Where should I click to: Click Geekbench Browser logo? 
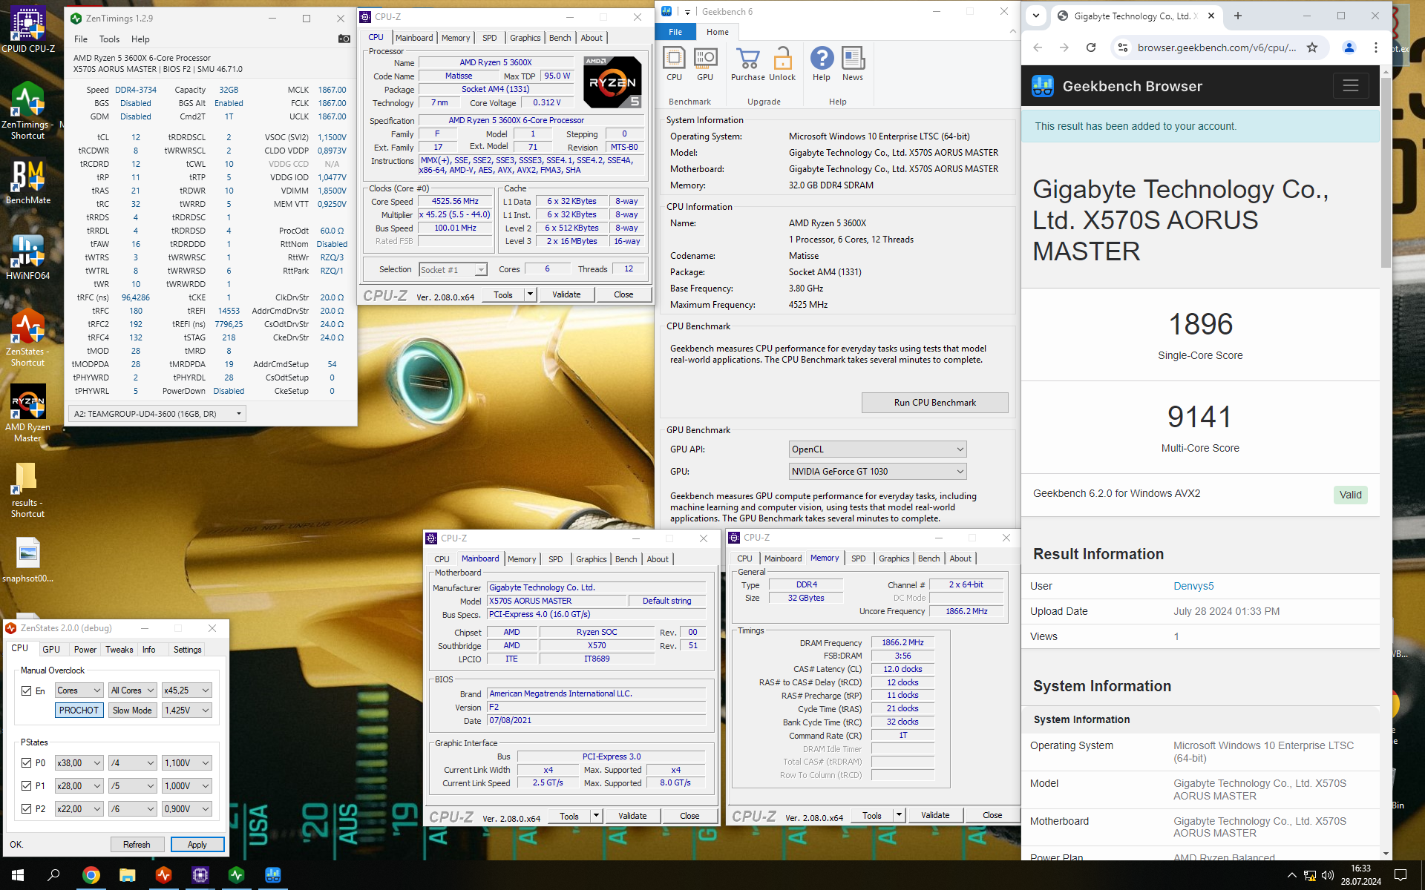pyautogui.click(x=1043, y=86)
